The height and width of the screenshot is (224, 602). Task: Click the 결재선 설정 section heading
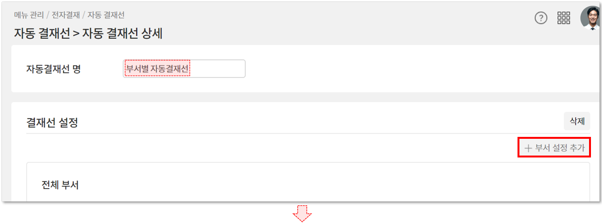(x=52, y=123)
